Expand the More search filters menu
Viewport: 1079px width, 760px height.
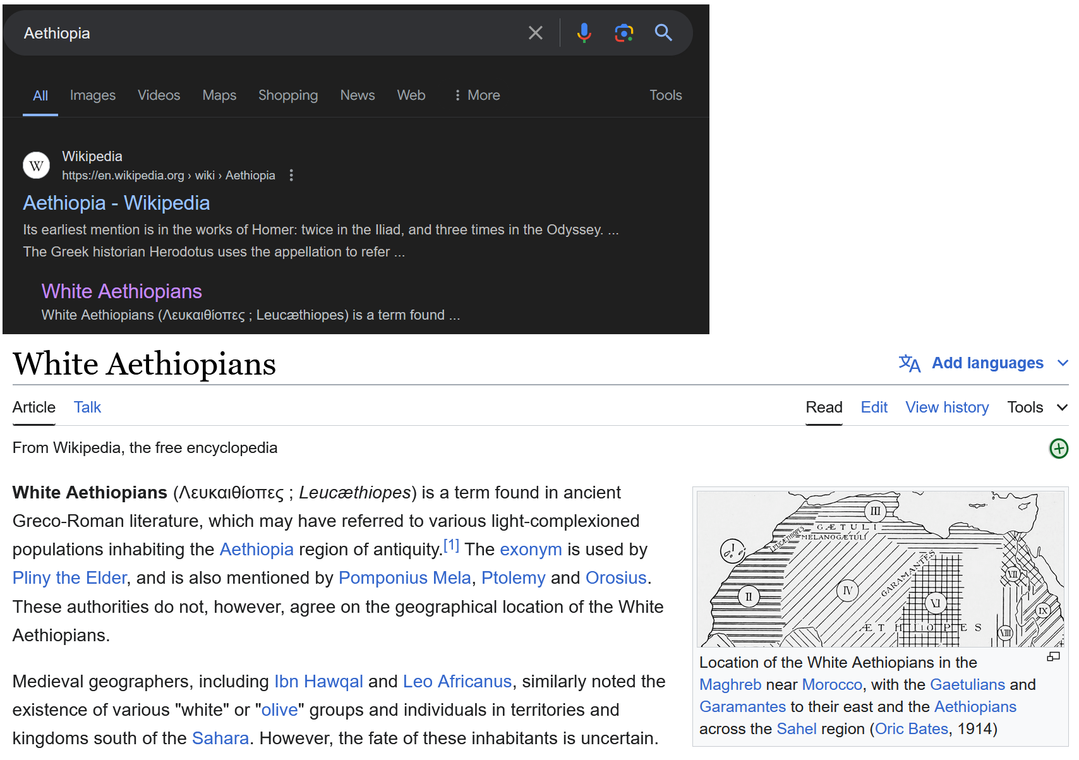tap(478, 95)
